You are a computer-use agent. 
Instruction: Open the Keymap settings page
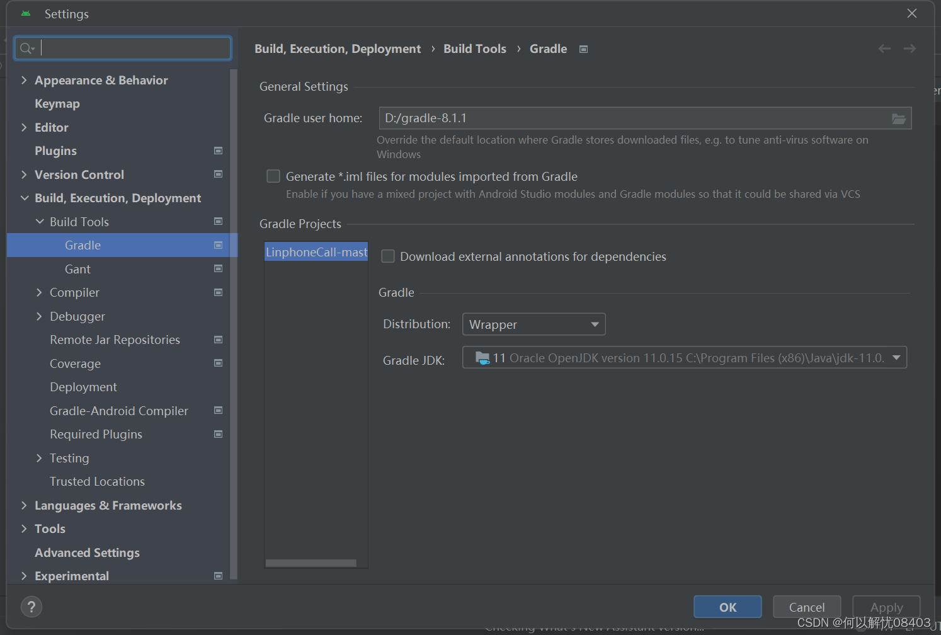click(x=57, y=103)
